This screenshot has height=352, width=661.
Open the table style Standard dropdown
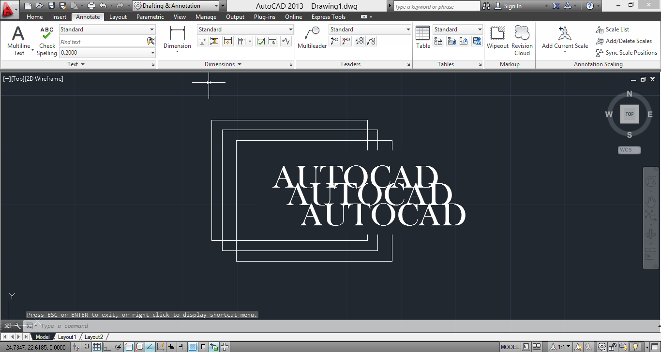[x=458, y=29]
